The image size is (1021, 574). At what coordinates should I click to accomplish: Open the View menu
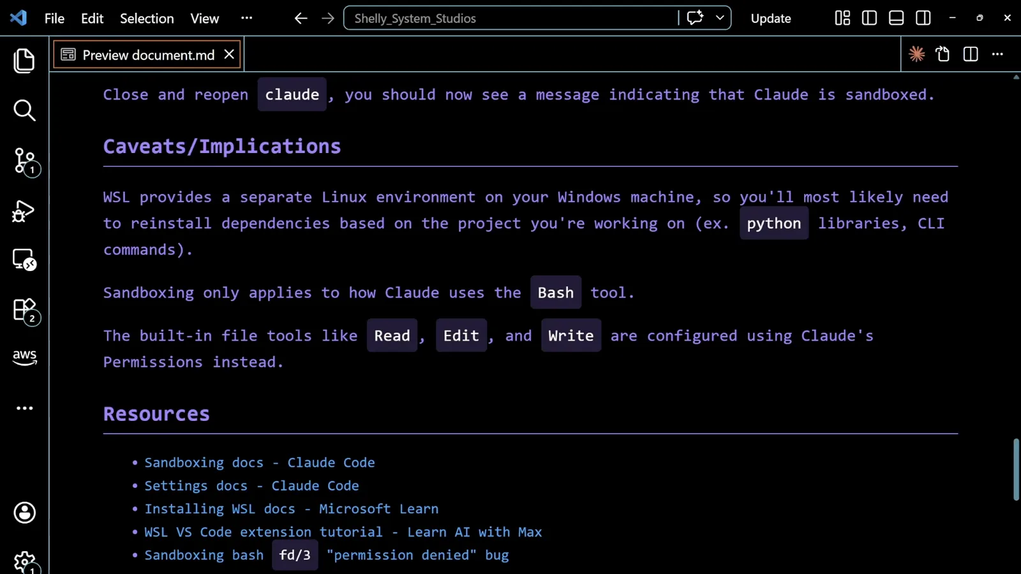tap(204, 18)
